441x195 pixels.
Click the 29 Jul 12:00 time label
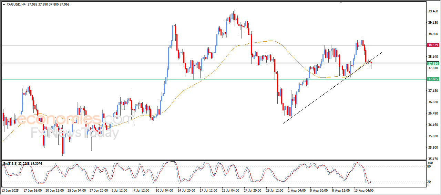click(x=275, y=190)
